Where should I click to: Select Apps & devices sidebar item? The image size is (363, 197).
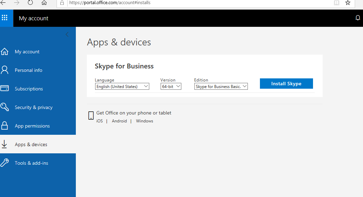tap(38, 144)
